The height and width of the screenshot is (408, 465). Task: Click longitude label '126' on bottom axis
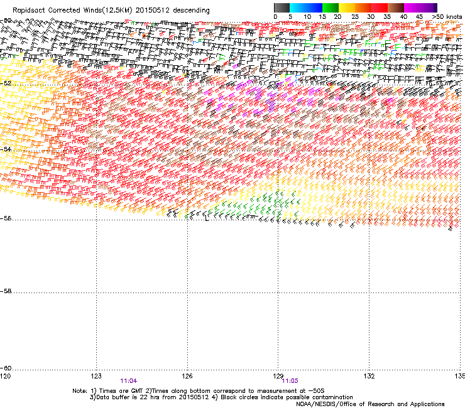click(187, 376)
